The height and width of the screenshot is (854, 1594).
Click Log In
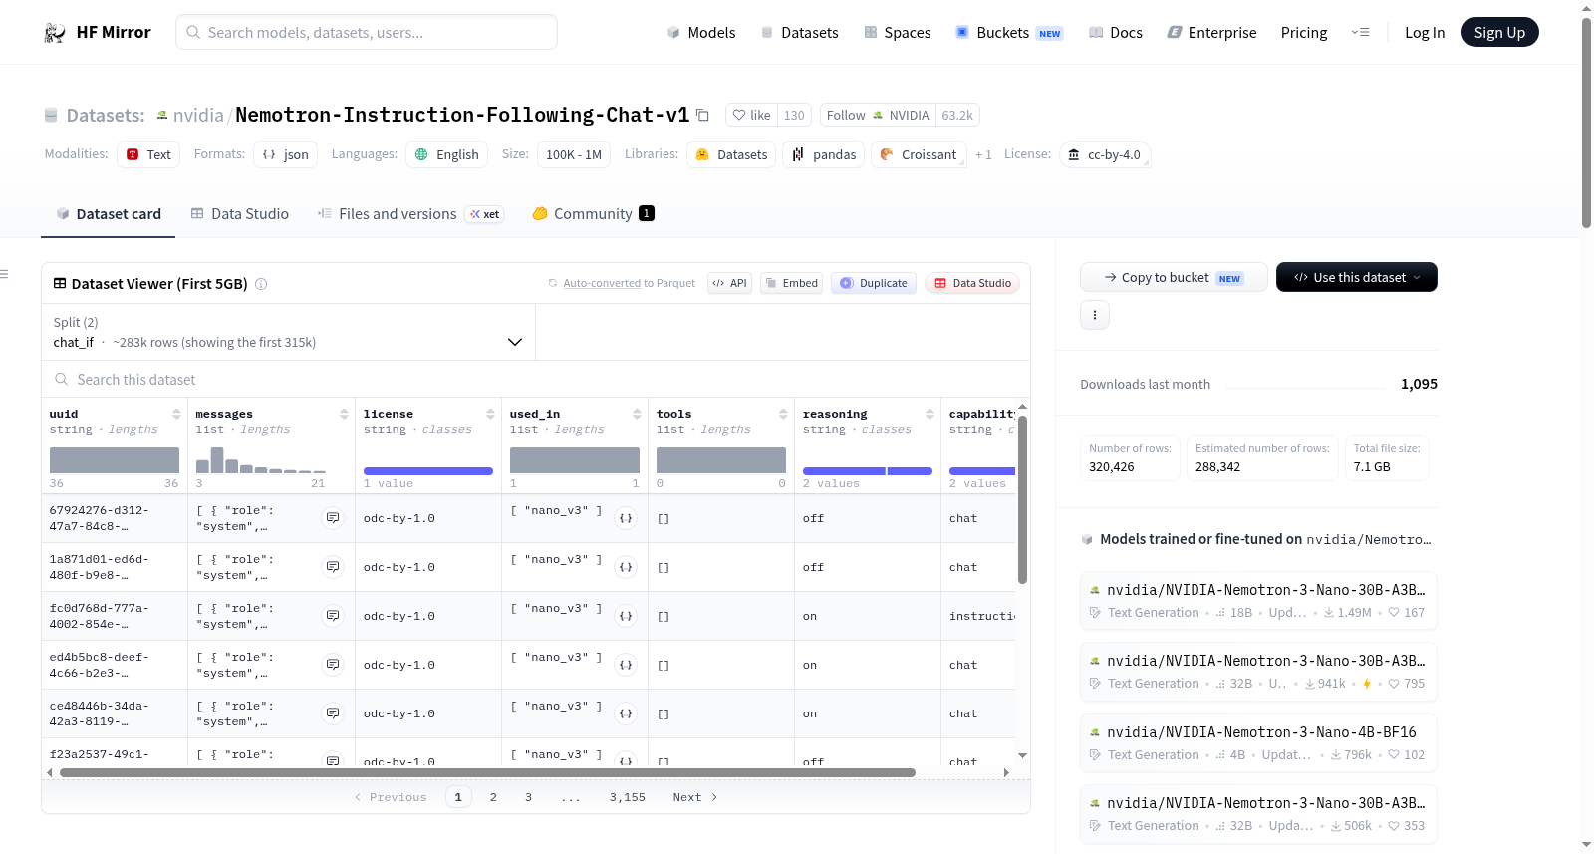click(x=1425, y=32)
